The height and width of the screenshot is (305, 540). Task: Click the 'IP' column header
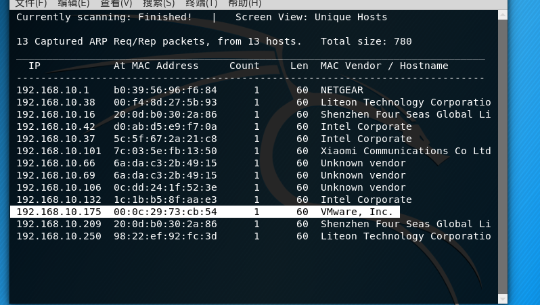click(x=35, y=66)
